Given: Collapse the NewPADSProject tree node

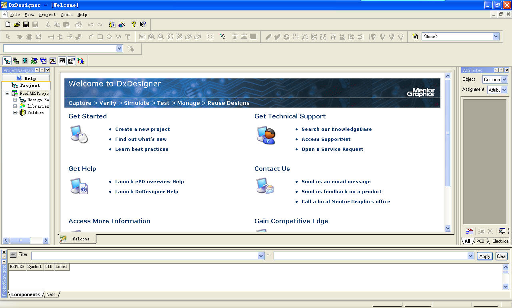Looking at the screenshot, I should click(7, 93).
